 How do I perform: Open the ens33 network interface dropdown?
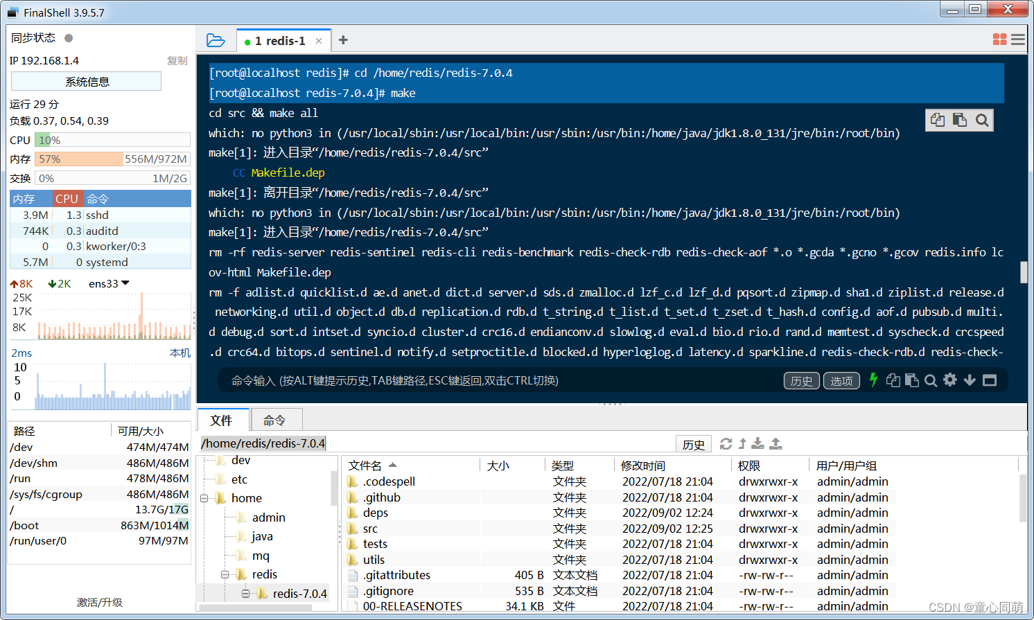click(x=109, y=283)
